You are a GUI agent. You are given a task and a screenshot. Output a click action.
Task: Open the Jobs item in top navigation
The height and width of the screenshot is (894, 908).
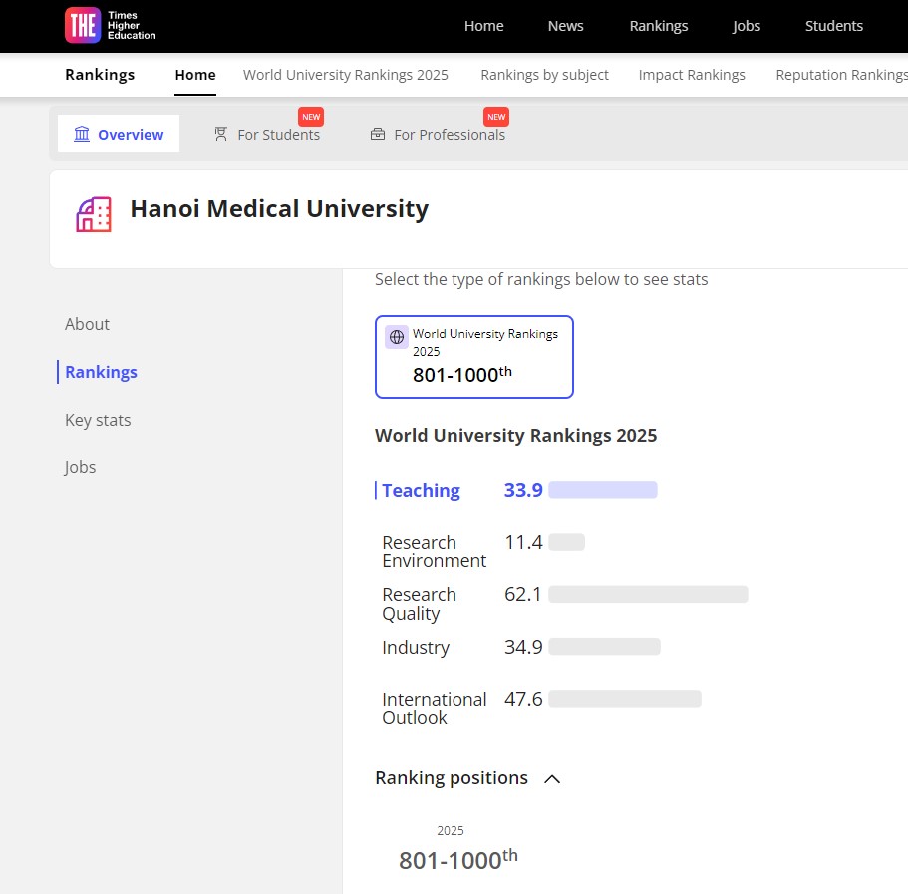(x=746, y=26)
